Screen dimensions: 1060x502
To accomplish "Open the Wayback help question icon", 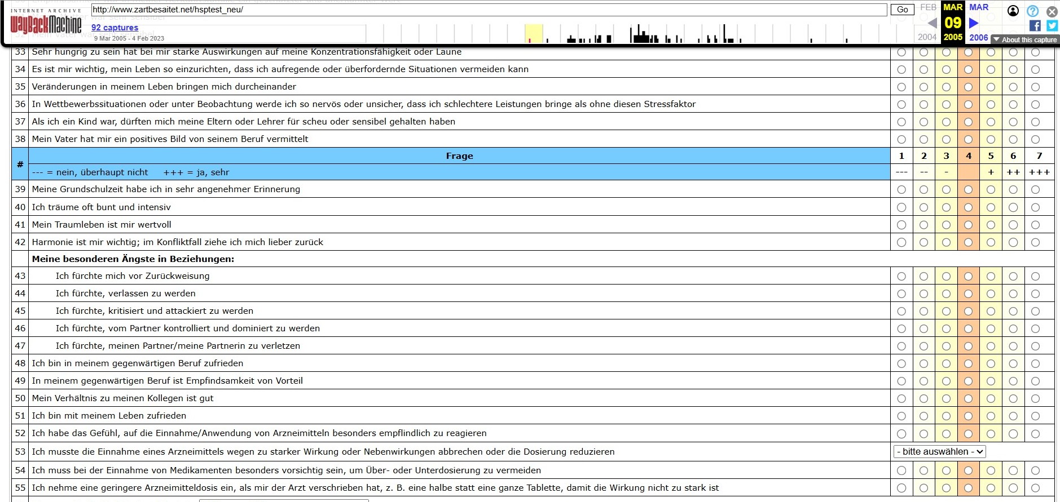I will pos(1032,11).
